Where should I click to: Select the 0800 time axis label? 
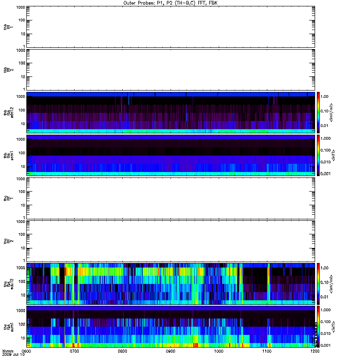(x=122, y=351)
